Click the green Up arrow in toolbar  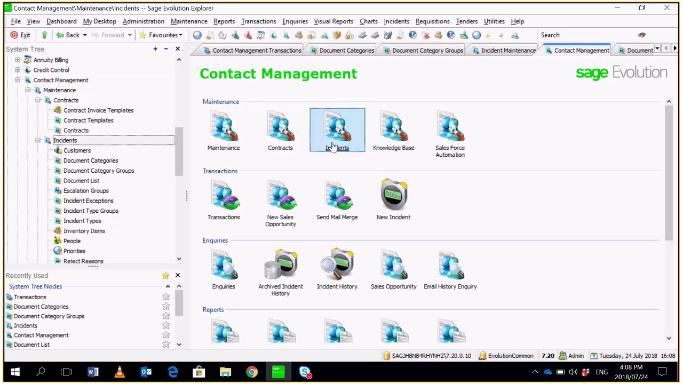coord(44,35)
